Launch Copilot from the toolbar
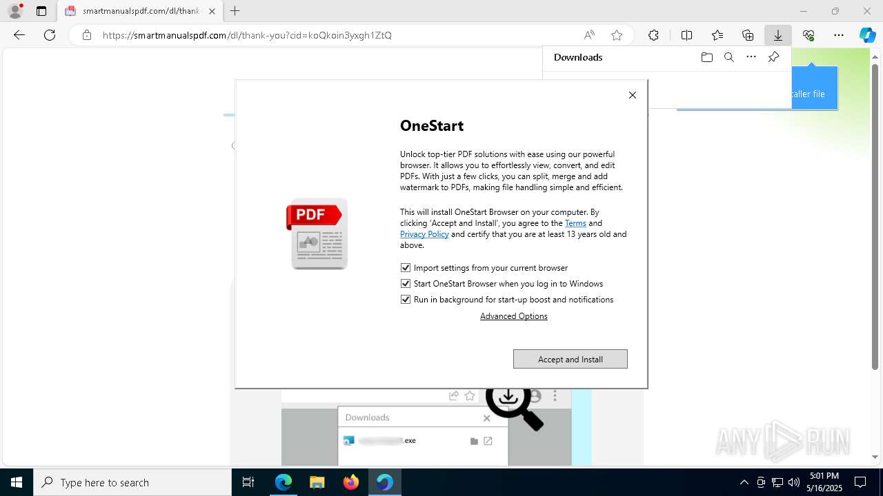The image size is (883, 496). pyautogui.click(x=867, y=35)
